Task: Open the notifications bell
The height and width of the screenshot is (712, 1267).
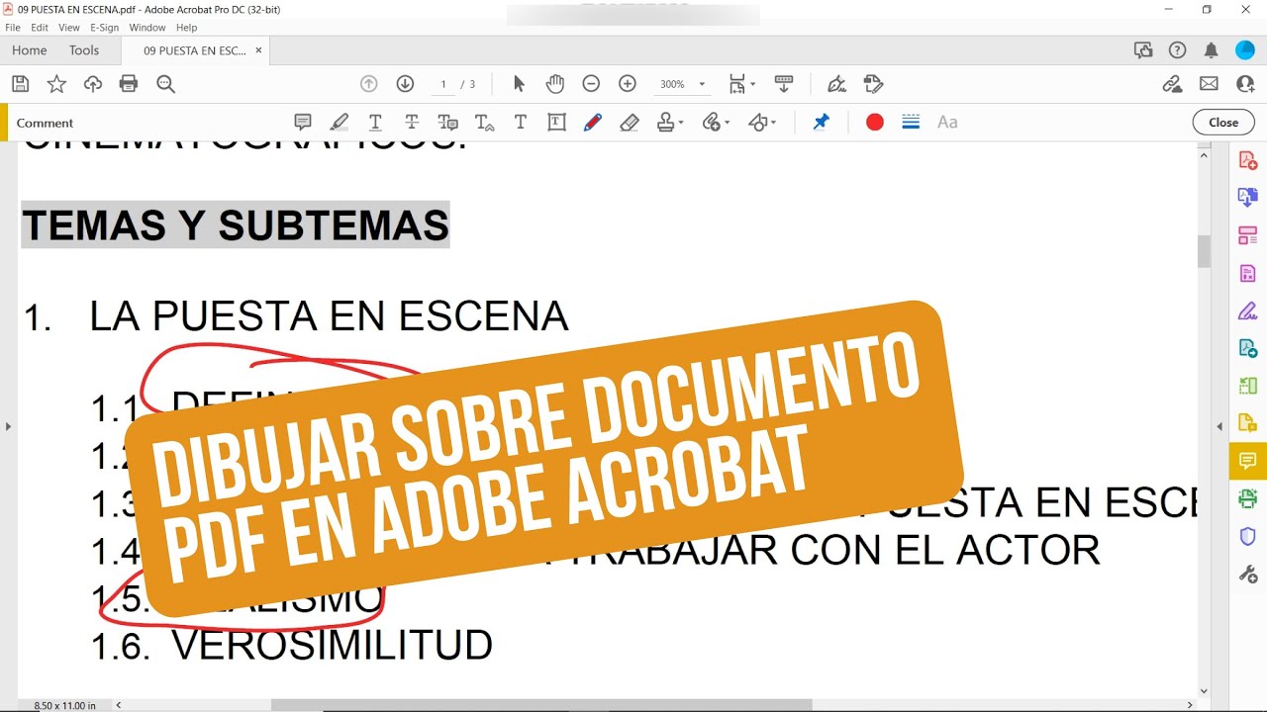Action: click(1211, 50)
